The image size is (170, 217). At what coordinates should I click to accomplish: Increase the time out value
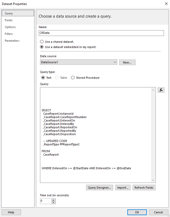point(53,200)
